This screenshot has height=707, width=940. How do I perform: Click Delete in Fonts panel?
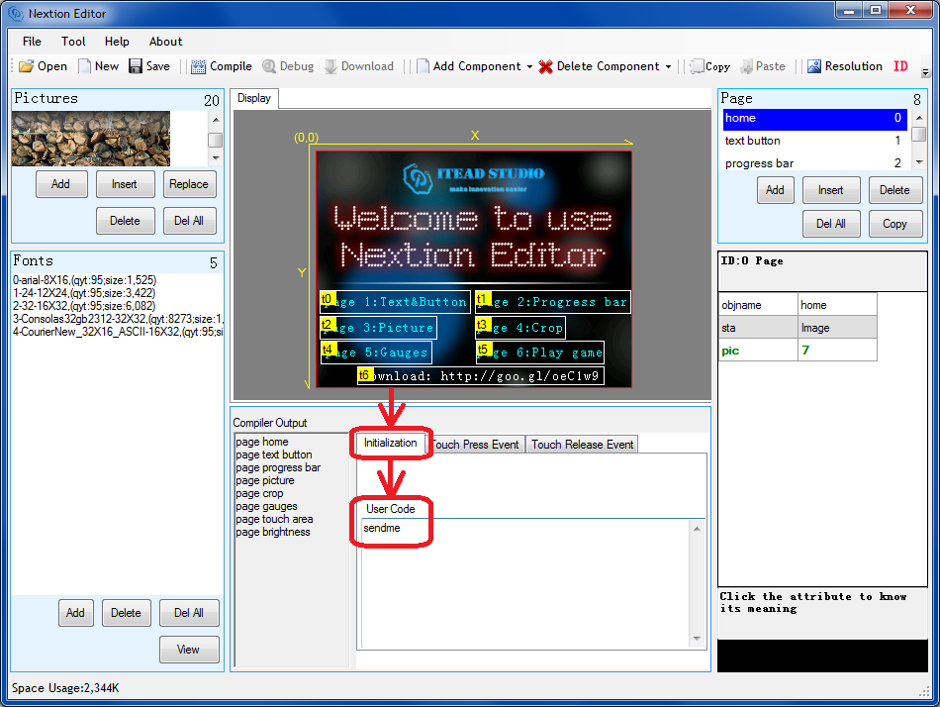pyautogui.click(x=126, y=613)
